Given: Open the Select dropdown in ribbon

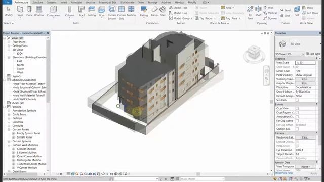Looking at the screenshot, I should click(x=9, y=23).
